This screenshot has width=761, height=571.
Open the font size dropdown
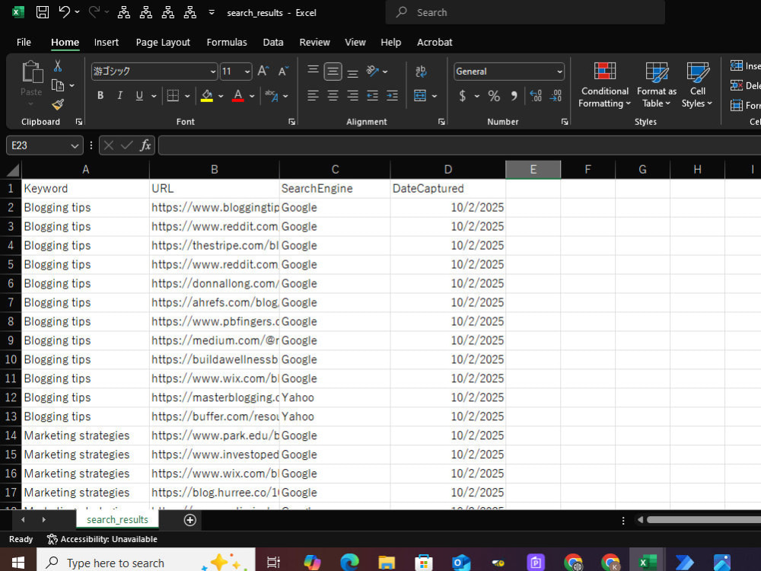(247, 72)
